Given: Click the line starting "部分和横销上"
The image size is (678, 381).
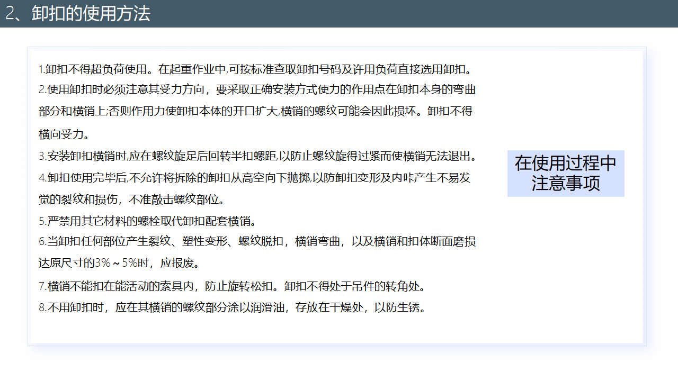Looking at the screenshot, I should click(255, 112).
